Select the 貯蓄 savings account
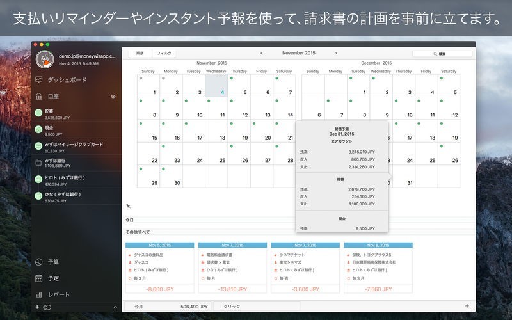512x320 pixels. click(x=76, y=113)
